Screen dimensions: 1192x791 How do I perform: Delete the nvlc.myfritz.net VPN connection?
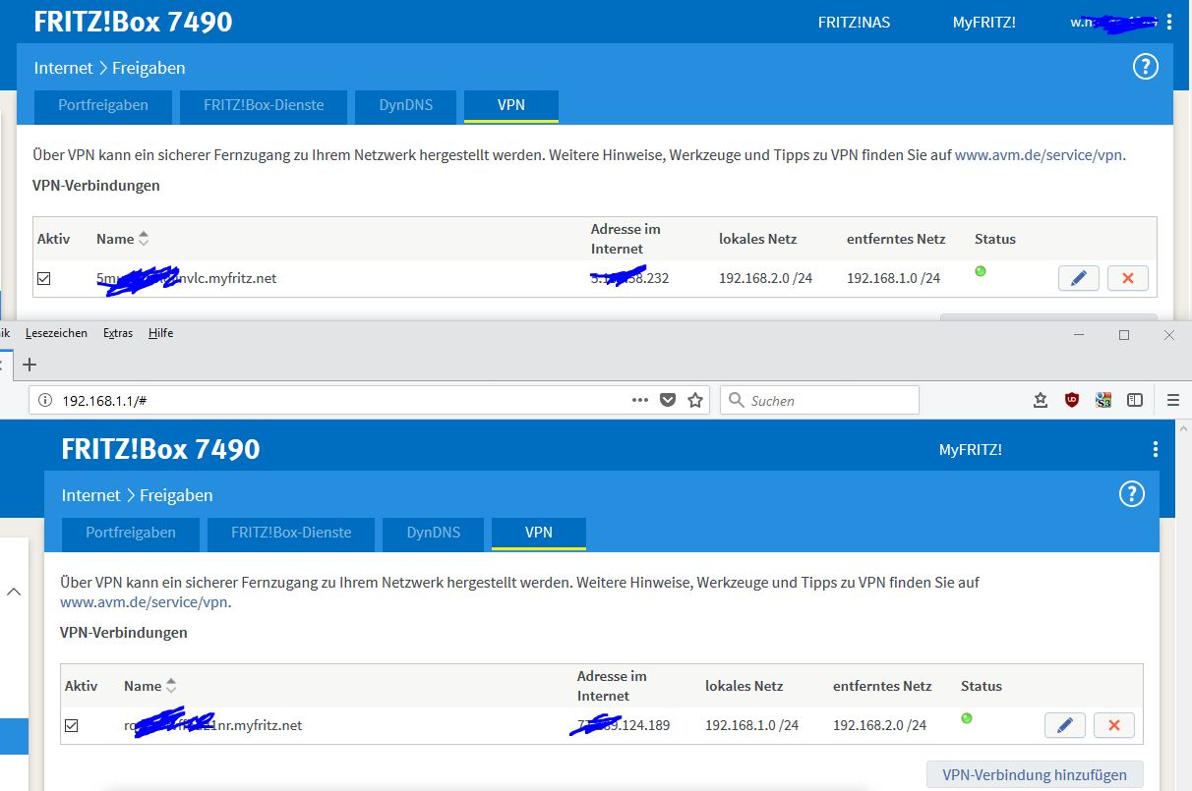coord(1127,278)
